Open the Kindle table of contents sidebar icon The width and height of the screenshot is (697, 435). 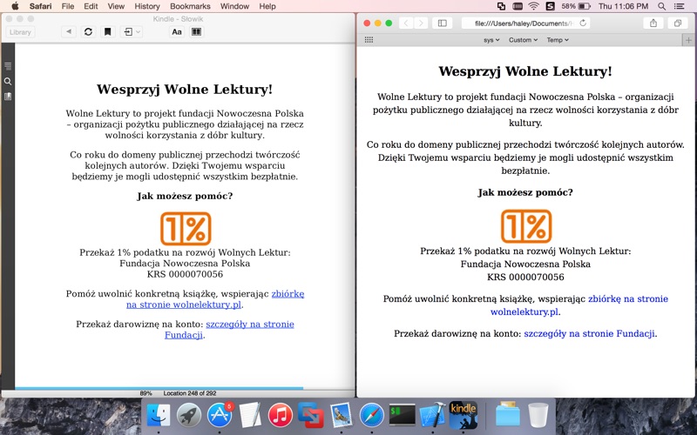8,66
